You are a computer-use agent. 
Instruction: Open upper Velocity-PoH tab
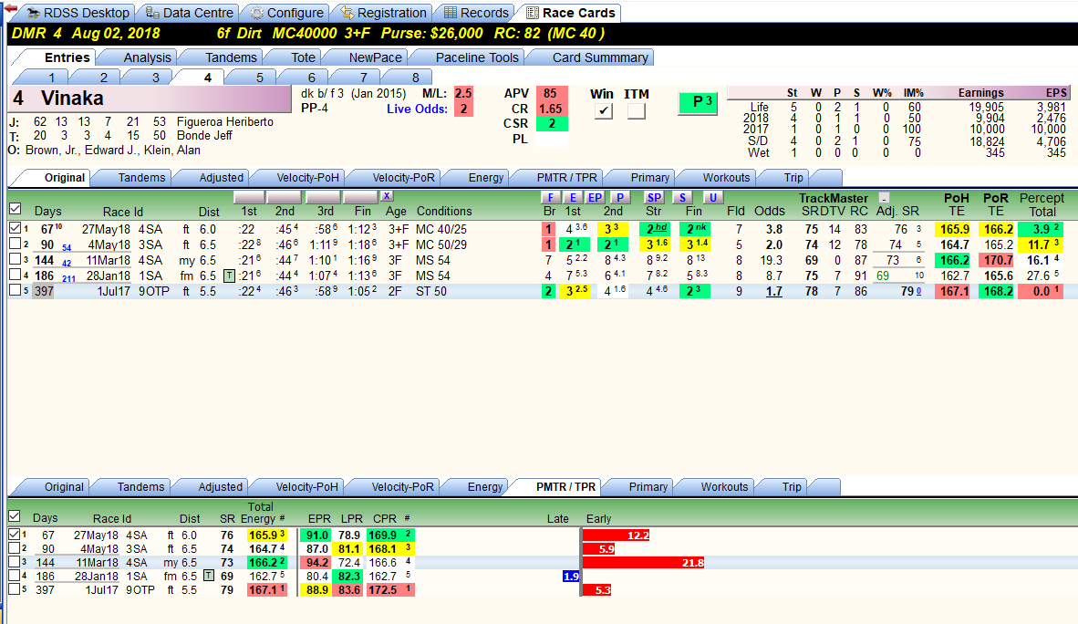[307, 178]
